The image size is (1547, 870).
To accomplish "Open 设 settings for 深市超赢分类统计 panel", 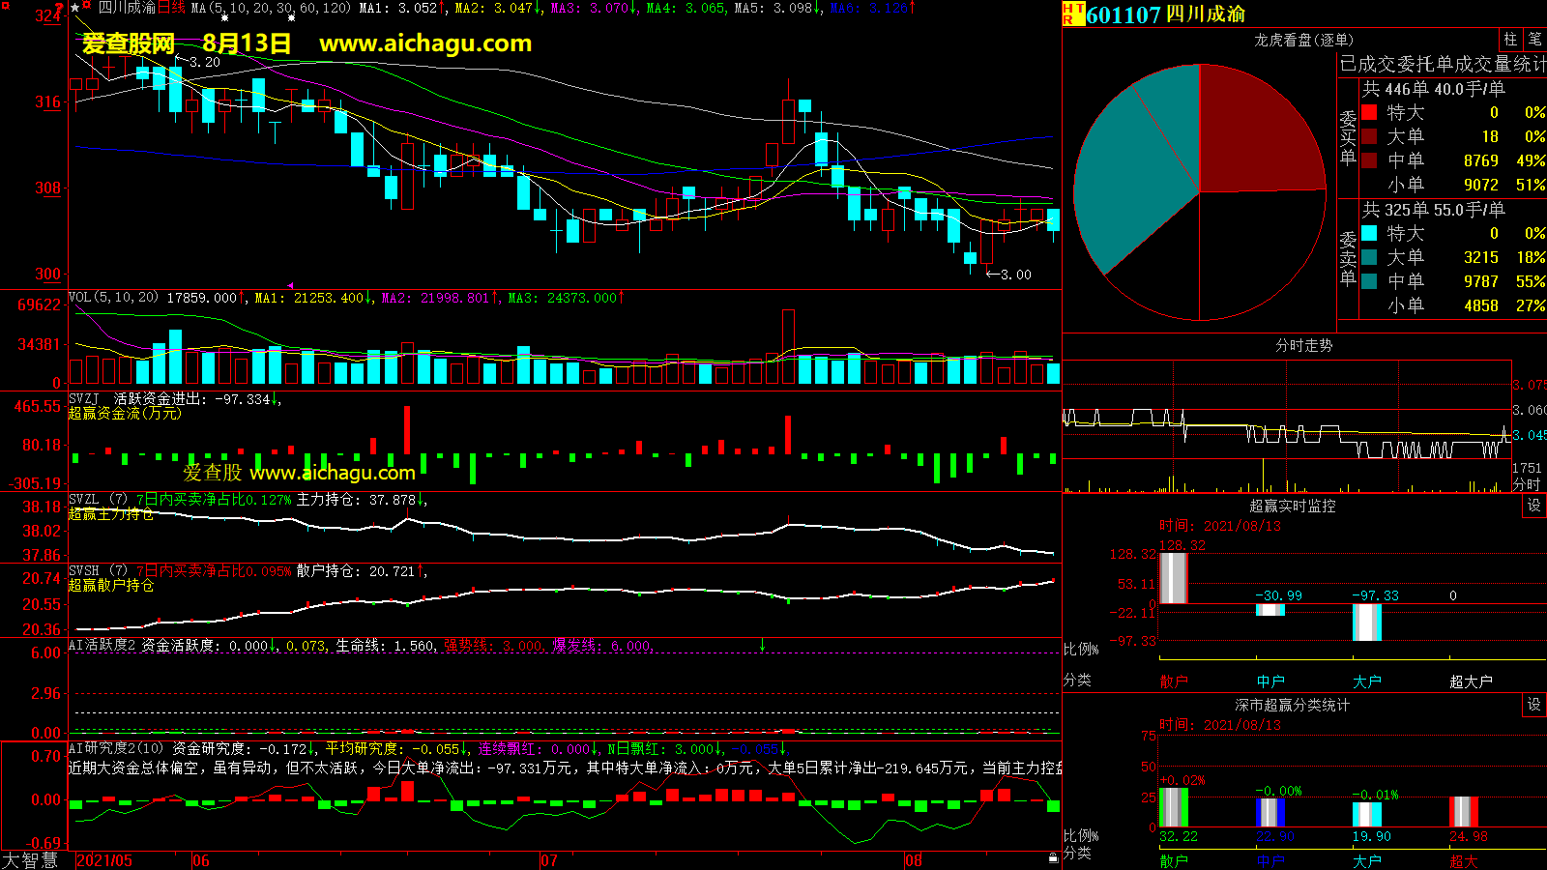I will pos(1534,705).
